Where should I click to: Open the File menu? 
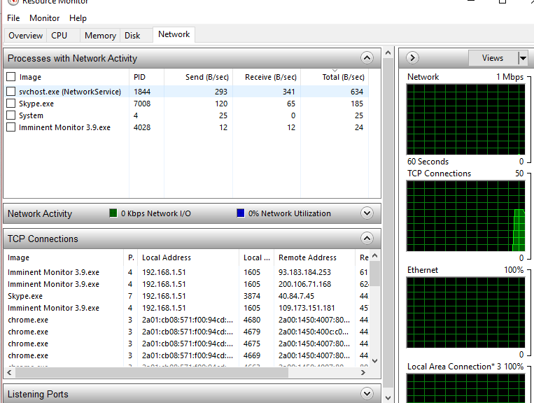point(13,18)
